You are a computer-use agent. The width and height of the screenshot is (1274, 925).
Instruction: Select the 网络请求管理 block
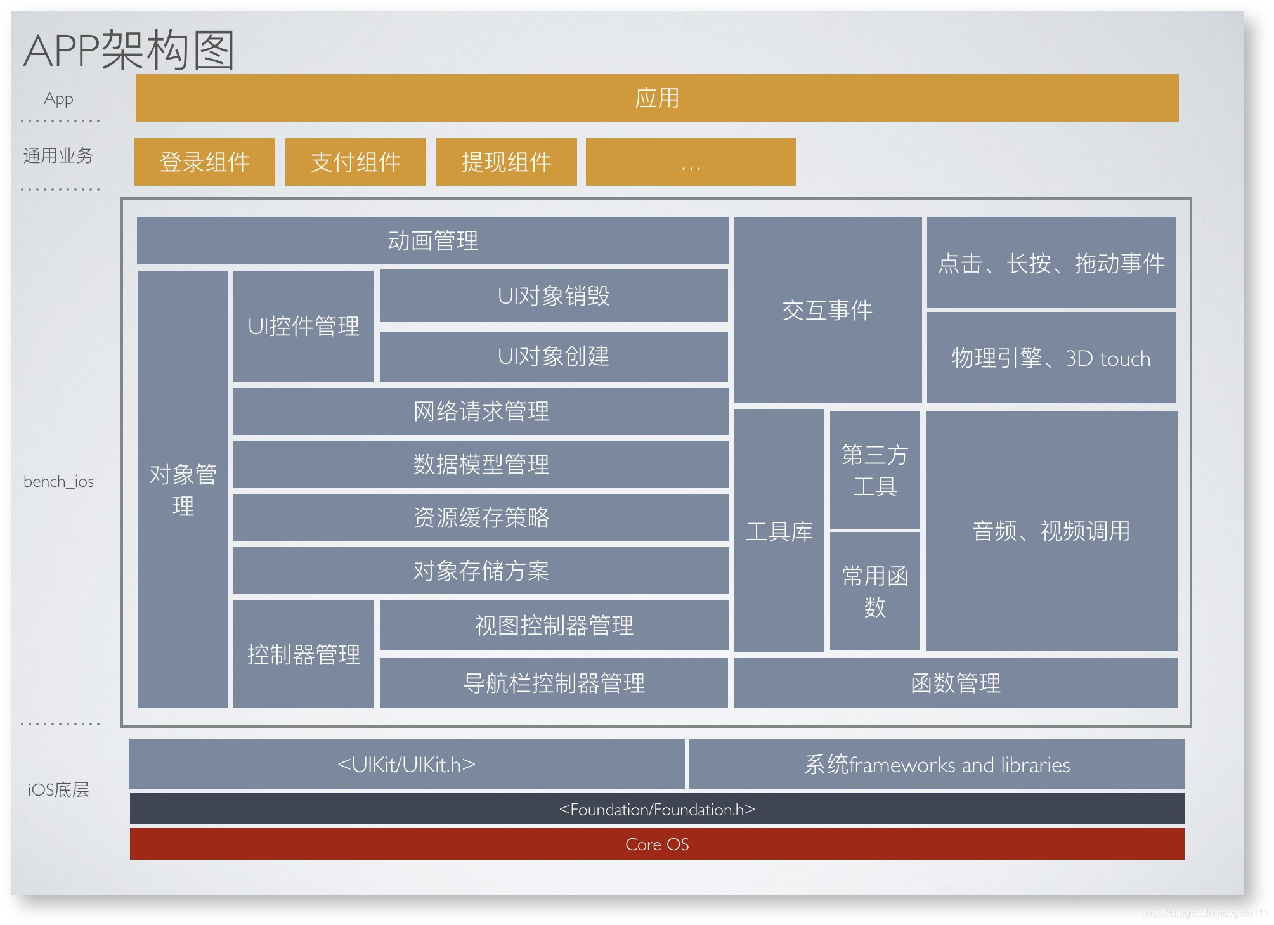click(x=481, y=411)
